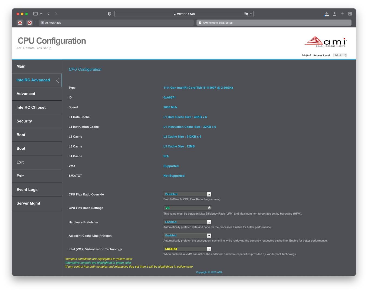Click the Speed value 2600 MHz

pyautogui.click(x=170, y=107)
